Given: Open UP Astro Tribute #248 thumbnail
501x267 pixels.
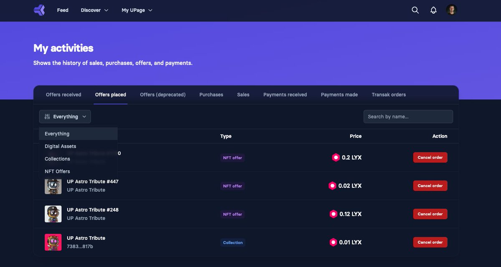Looking at the screenshot, I should pyautogui.click(x=53, y=214).
